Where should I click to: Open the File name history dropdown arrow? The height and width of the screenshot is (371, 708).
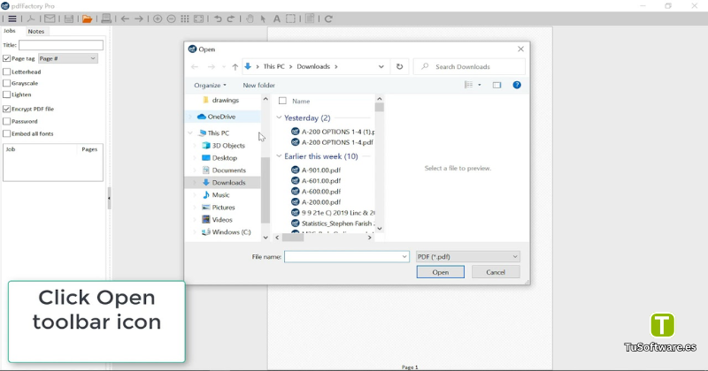[x=404, y=256]
